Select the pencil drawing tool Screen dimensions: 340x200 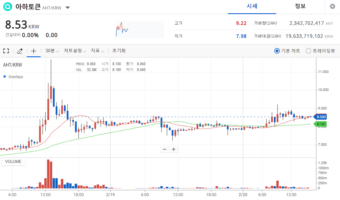click(20, 51)
